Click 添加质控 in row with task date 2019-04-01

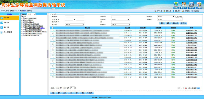195,40
